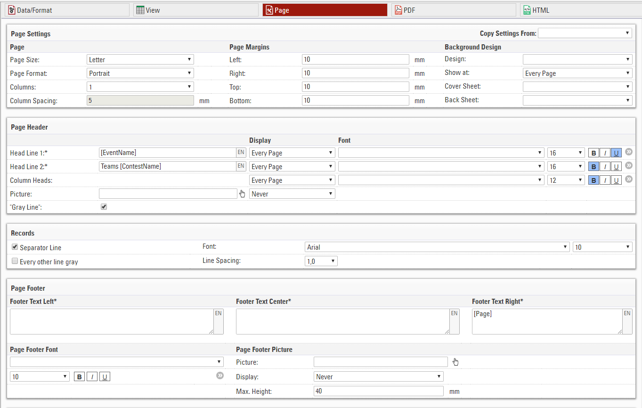Toggle bold for Head Line 1
642x408 pixels.
(593, 153)
